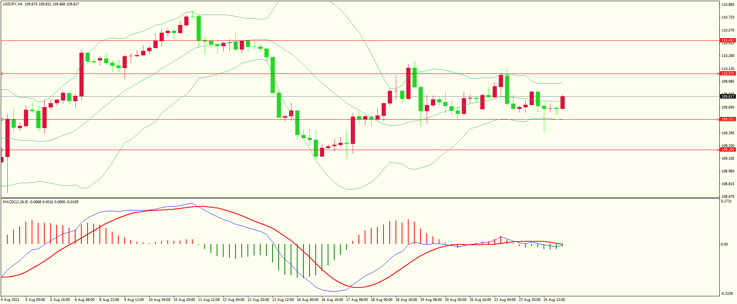Click the 20 Aug 16:00 time label
Viewport: 737px width, 304px height.
click(480, 300)
